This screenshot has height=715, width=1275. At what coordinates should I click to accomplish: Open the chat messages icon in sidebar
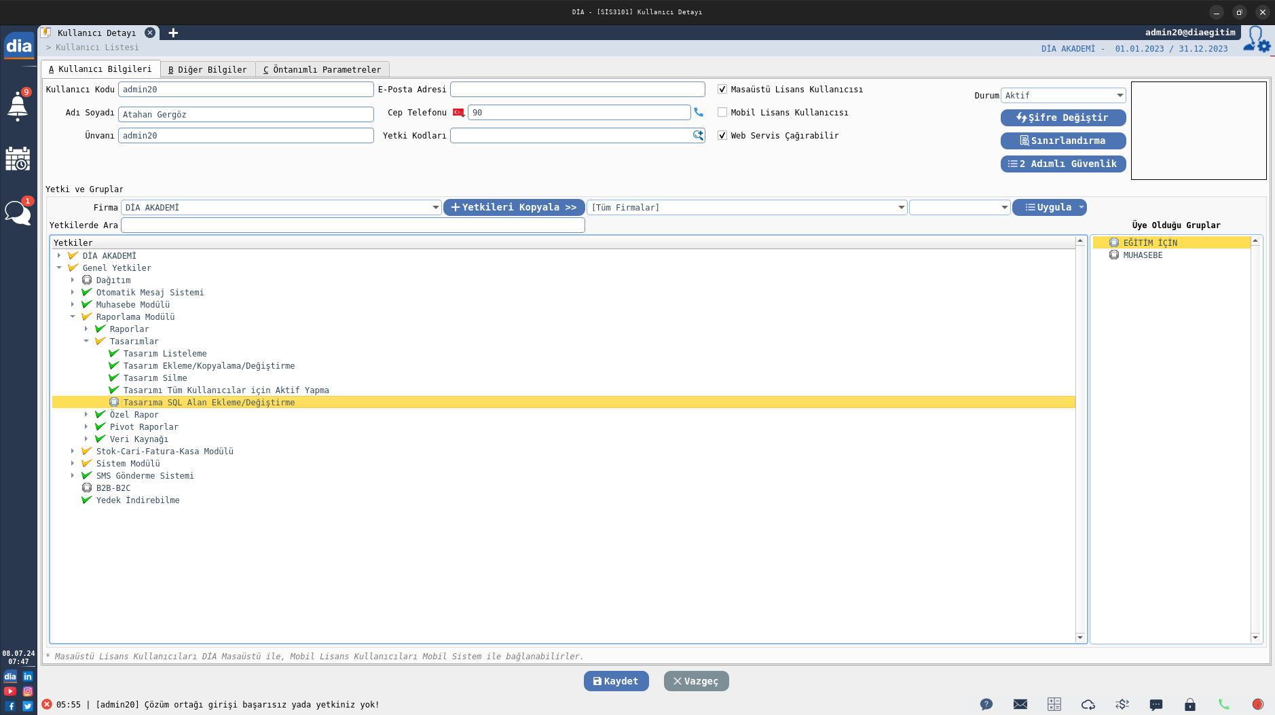pos(18,213)
